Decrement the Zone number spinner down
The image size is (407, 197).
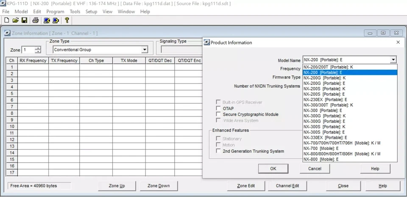click(x=38, y=51)
